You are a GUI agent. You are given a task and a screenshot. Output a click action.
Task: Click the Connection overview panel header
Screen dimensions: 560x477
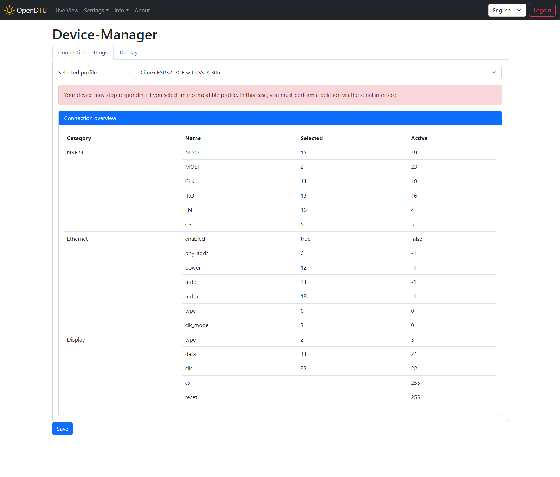[280, 118]
